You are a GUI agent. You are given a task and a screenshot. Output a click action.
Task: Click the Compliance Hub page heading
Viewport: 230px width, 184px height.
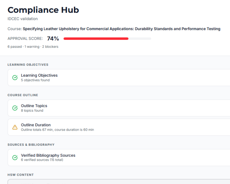pos(43,10)
